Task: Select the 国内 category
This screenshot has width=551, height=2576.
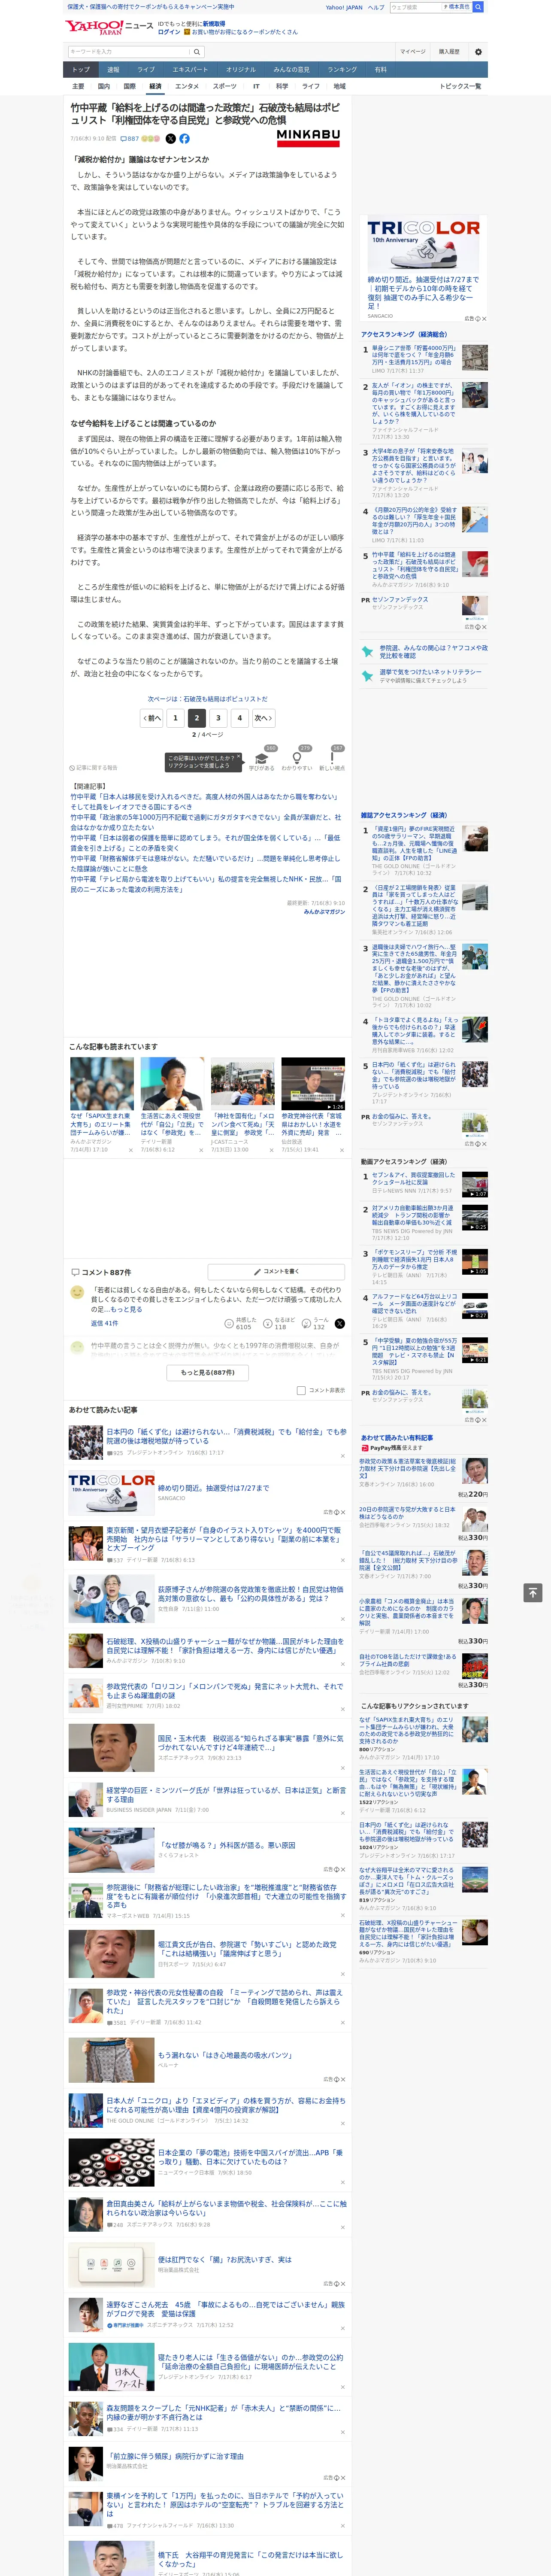Action: point(104,86)
